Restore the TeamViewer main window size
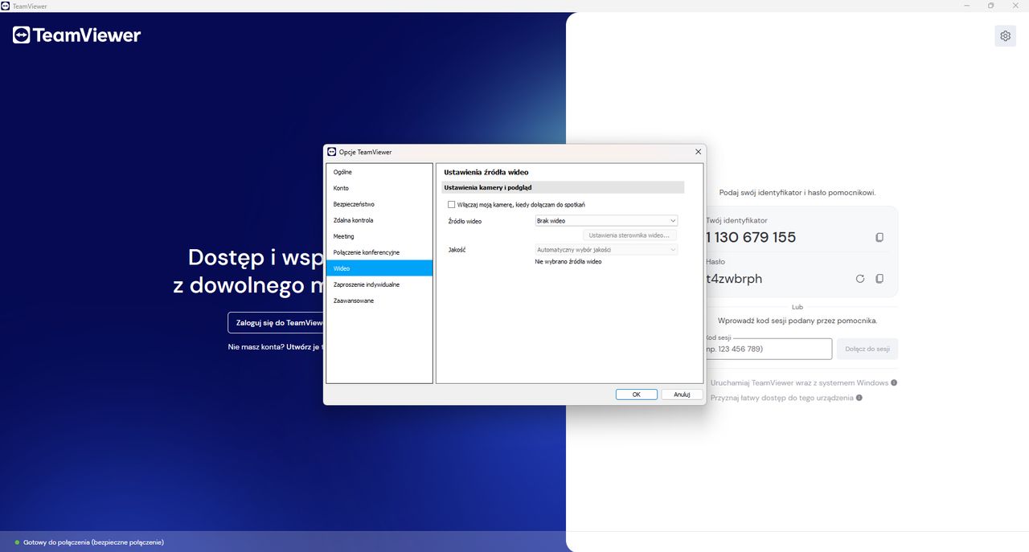 click(990, 6)
